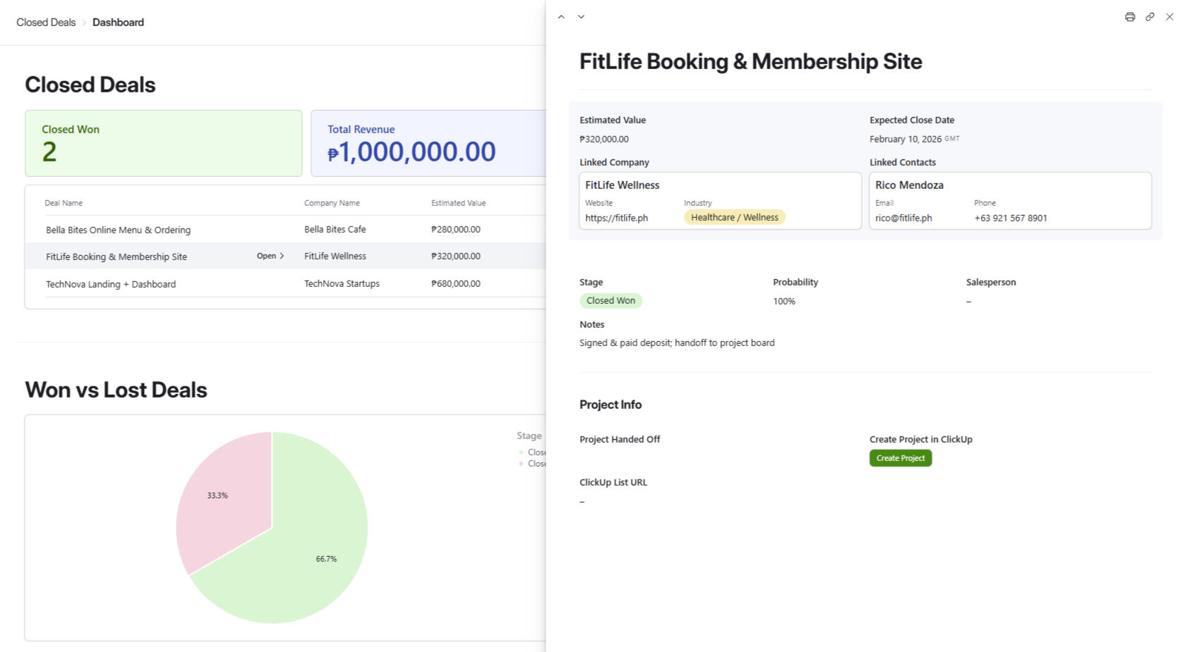Viewport: 1185px width, 652px height.
Task: Copy link to this record
Action: [1150, 17]
